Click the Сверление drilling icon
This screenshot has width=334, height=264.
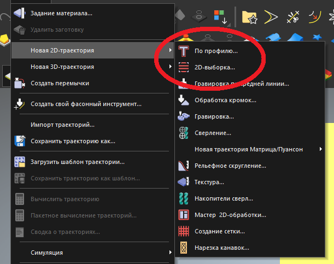click(184, 133)
